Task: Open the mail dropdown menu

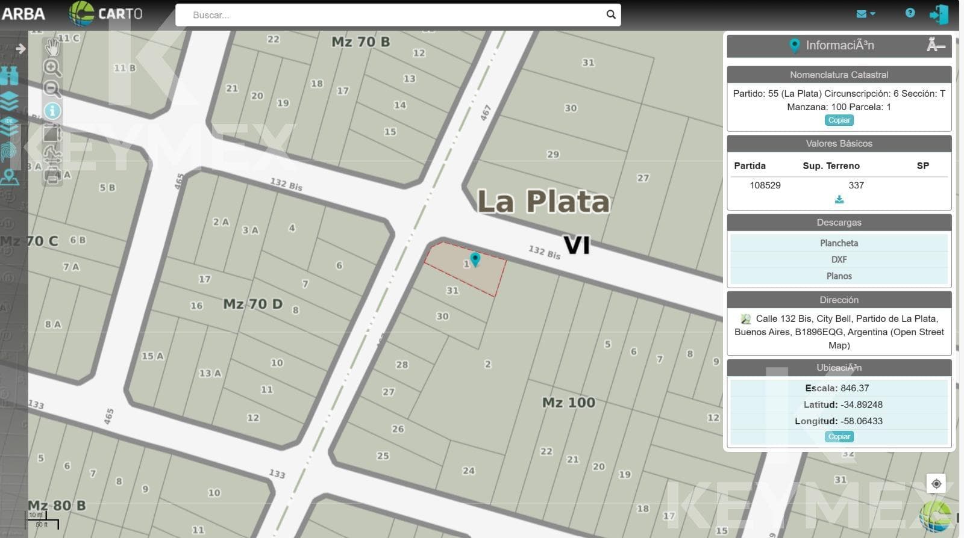Action: tap(866, 14)
